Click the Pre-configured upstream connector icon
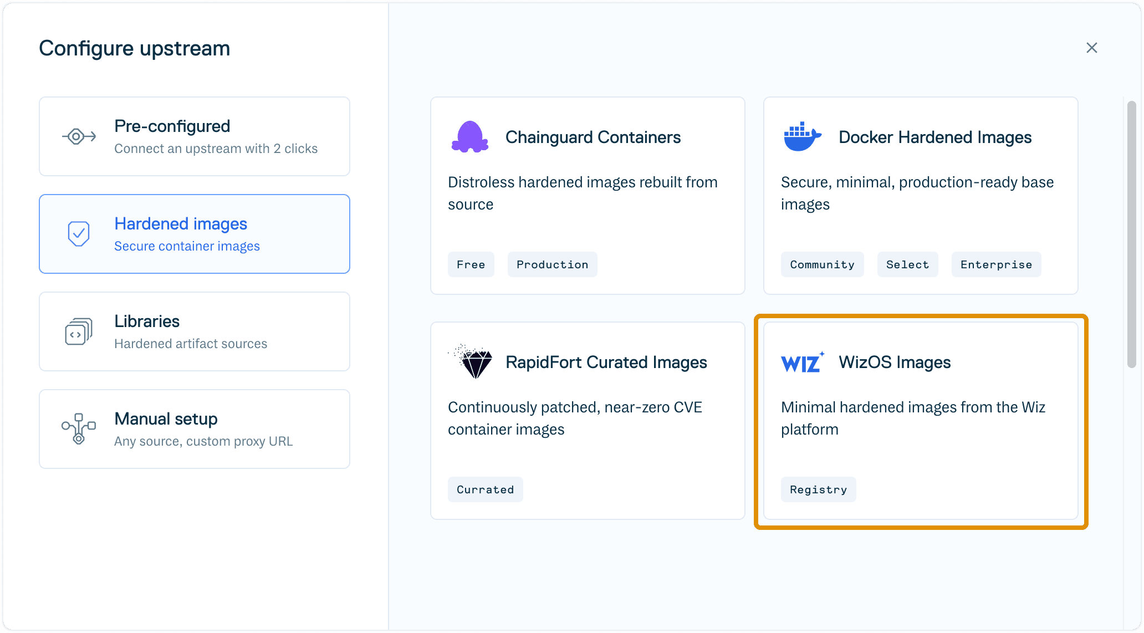1144x633 pixels. [x=79, y=136]
